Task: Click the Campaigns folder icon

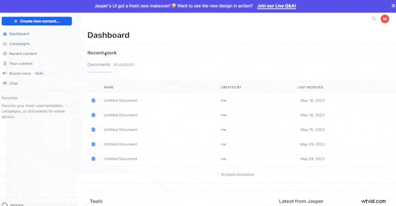Action: [5, 44]
